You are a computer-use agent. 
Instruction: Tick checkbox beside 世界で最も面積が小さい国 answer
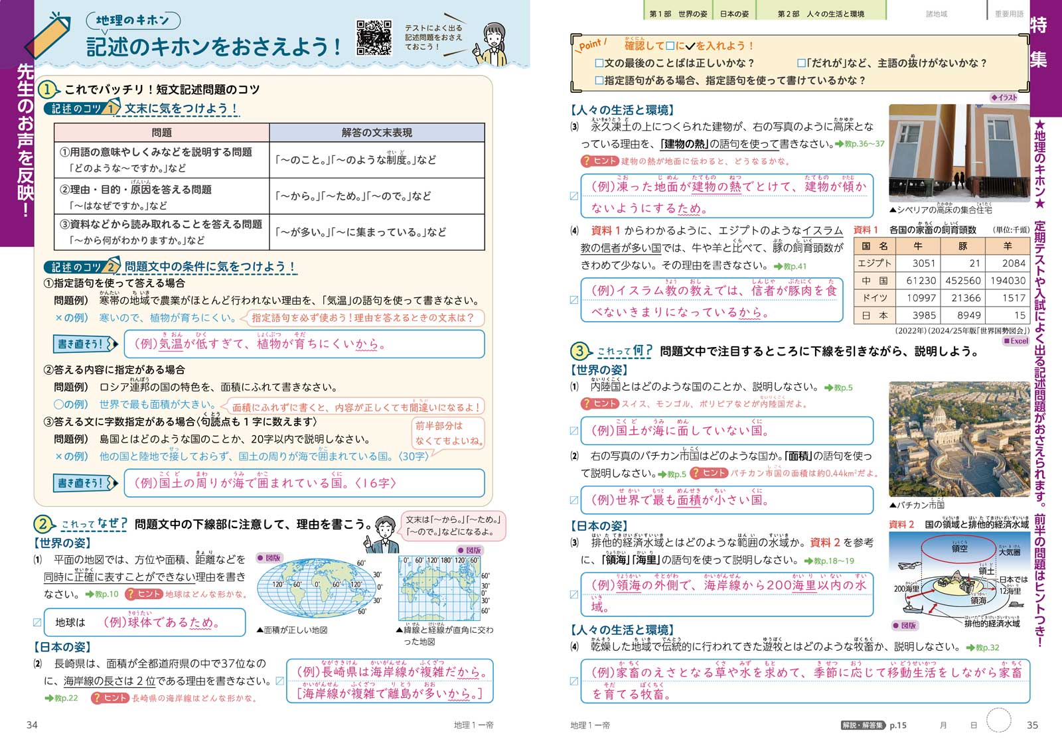point(574,500)
